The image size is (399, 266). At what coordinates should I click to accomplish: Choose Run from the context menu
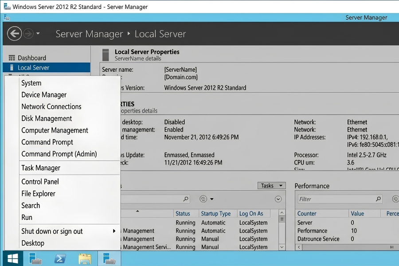coord(27,217)
